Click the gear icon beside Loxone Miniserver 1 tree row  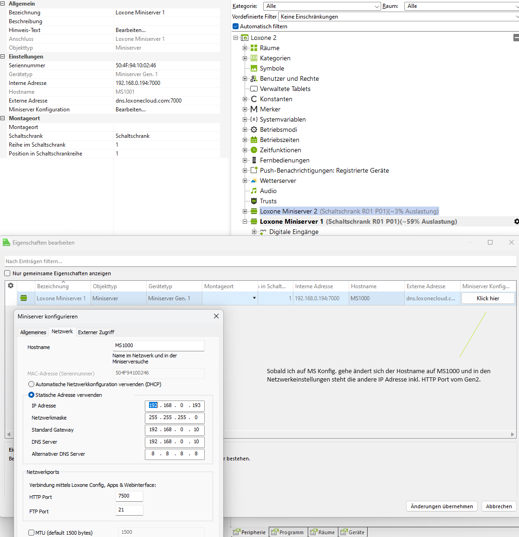[x=517, y=221]
